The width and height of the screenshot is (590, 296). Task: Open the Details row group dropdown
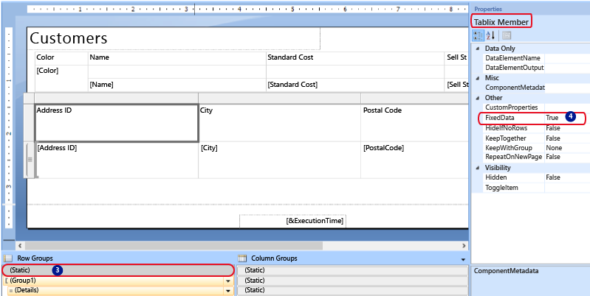[x=227, y=290]
